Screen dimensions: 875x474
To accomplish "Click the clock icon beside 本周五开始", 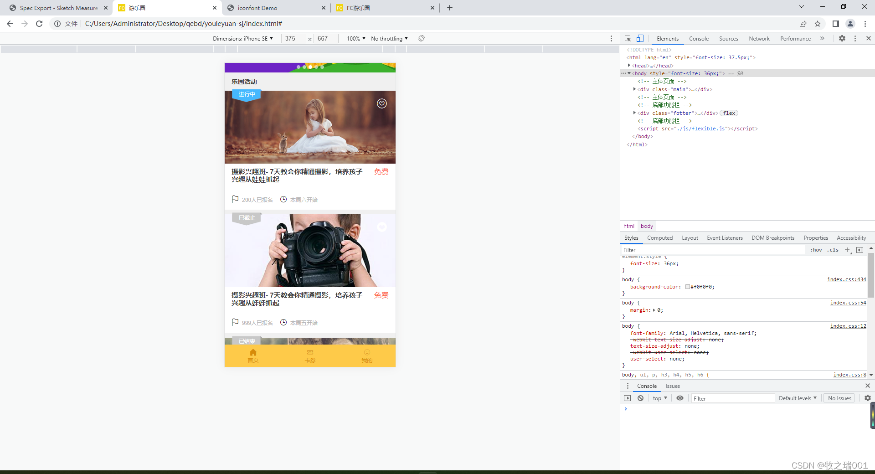I will (283, 322).
